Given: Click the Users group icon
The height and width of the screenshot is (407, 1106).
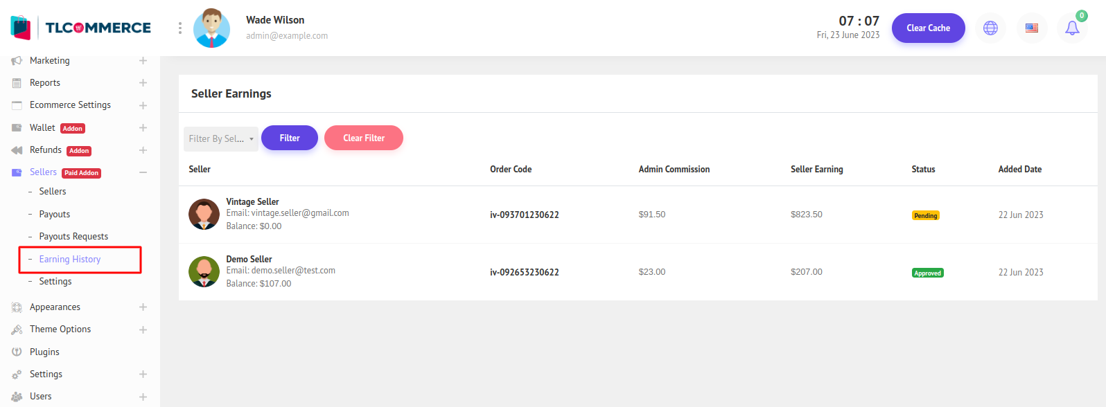Looking at the screenshot, I should (17, 397).
